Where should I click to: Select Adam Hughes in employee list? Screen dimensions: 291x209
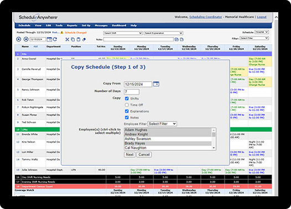coord(168,130)
